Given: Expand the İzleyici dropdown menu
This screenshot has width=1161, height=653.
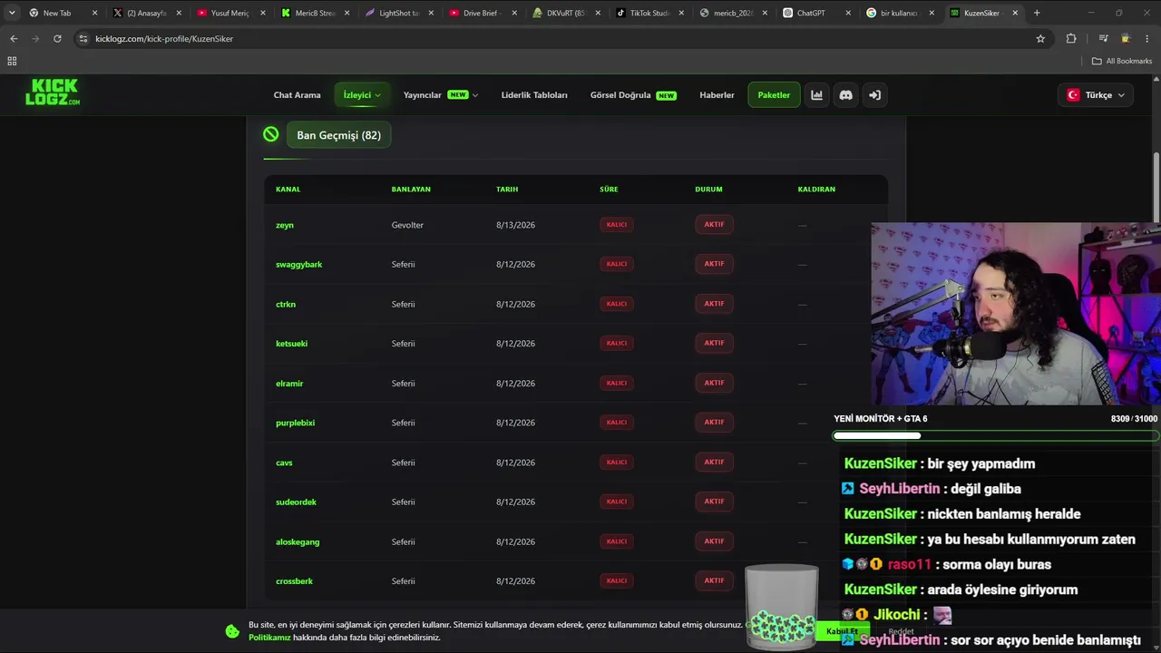Looking at the screenshot, I should [362, 94].
